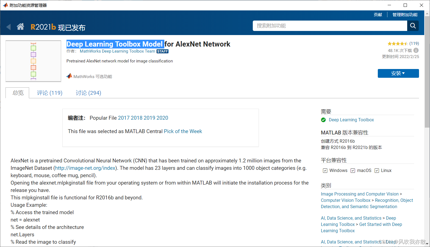Click the search magnifier button
Image resolution: width=430 pixels, height=247 pixels.
413,26
